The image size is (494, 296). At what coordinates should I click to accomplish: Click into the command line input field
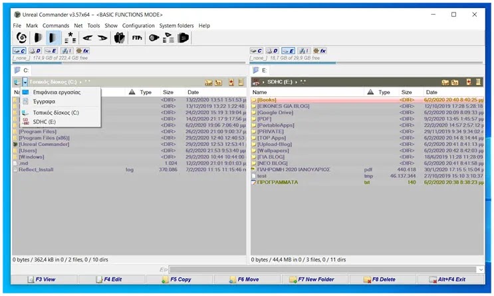point(323,269)
